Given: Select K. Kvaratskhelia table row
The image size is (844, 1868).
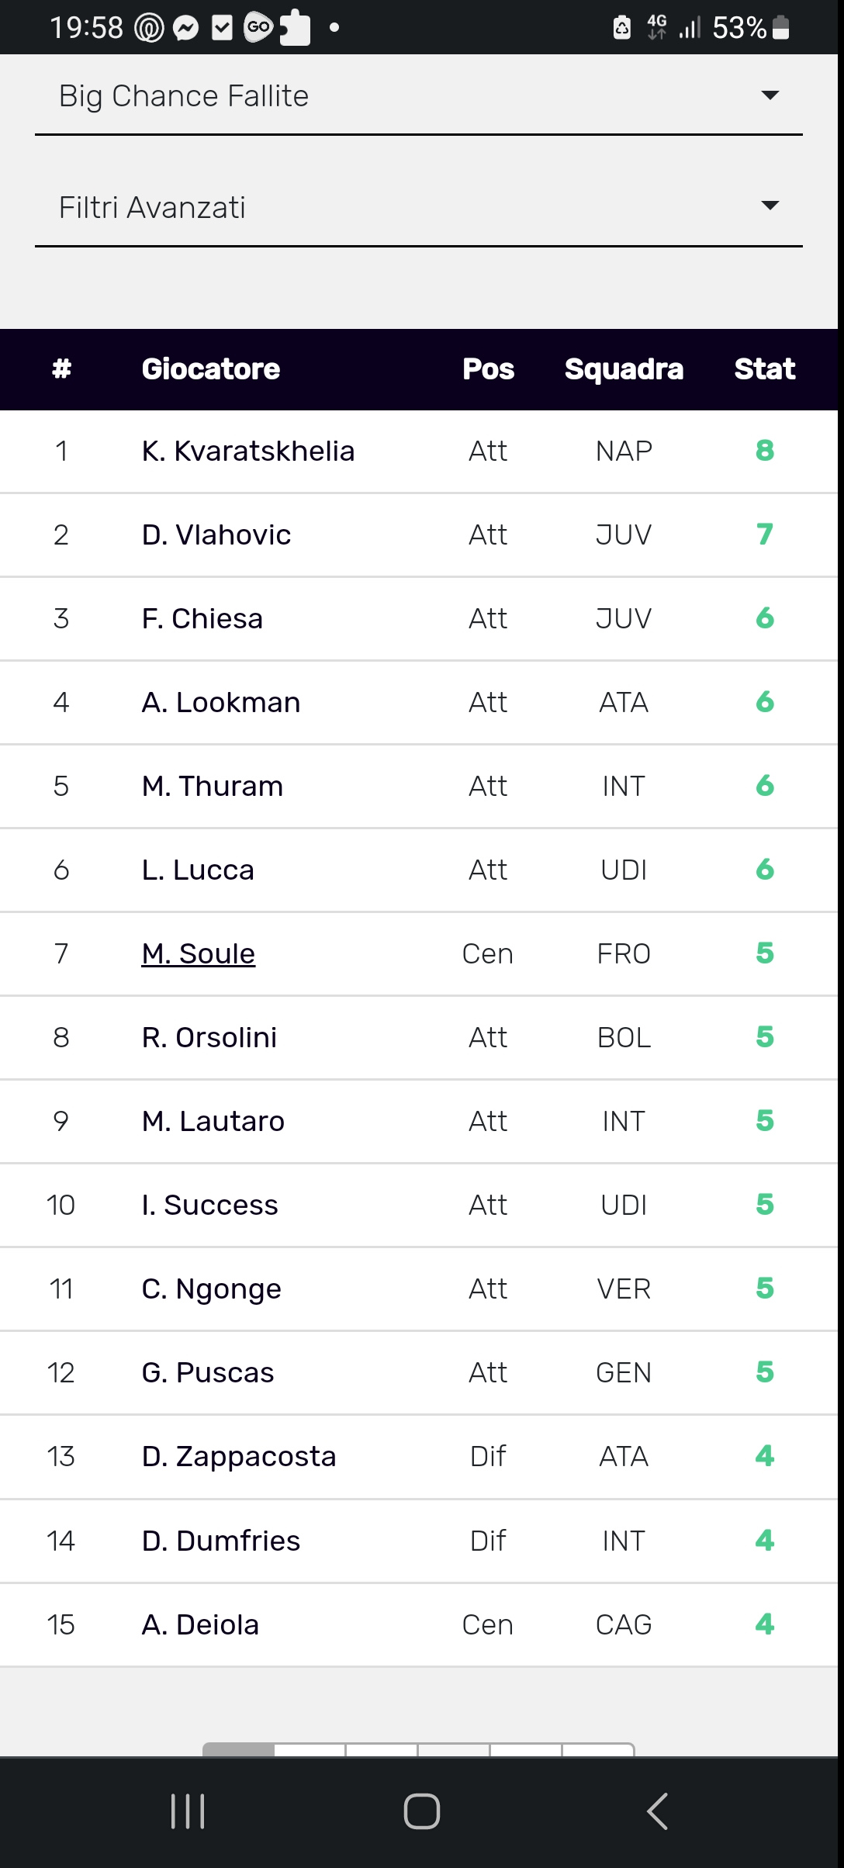Looking at the screenshot, I should 419,451.
